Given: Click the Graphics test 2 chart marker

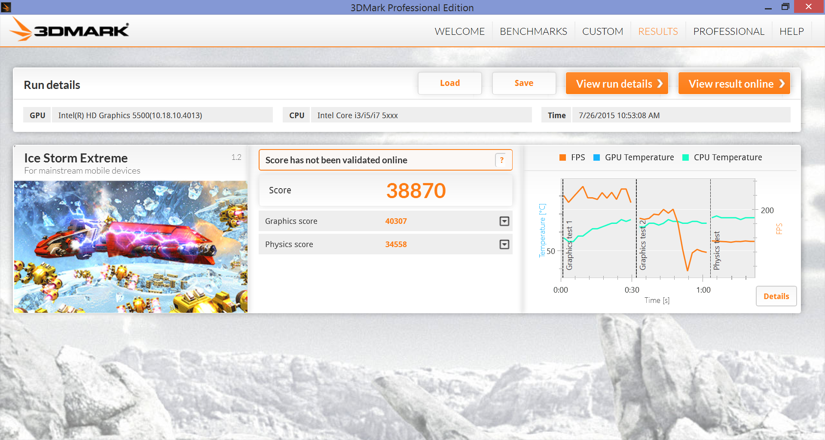Looking at the screenshot, I should click(x=643, y=245).
